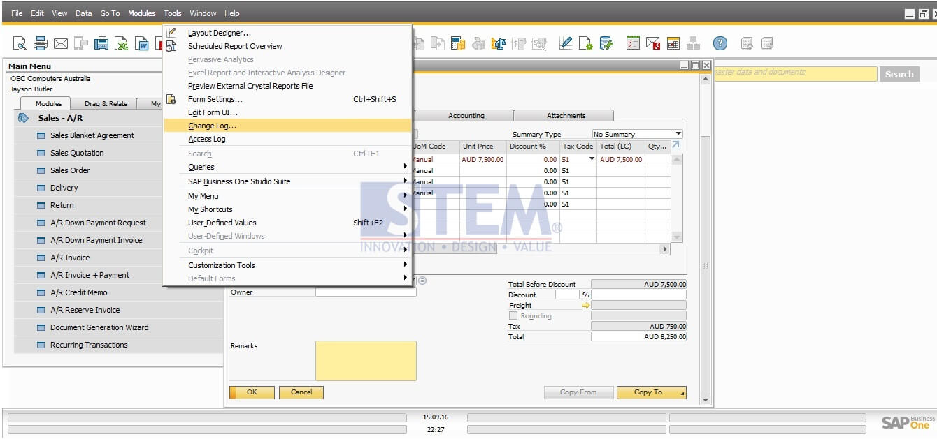The image size is (937, 439).
Task: Open the Copy To dropdown button
Action: tap(651, 392)
